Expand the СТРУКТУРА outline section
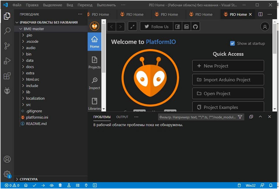 [51, 179]
